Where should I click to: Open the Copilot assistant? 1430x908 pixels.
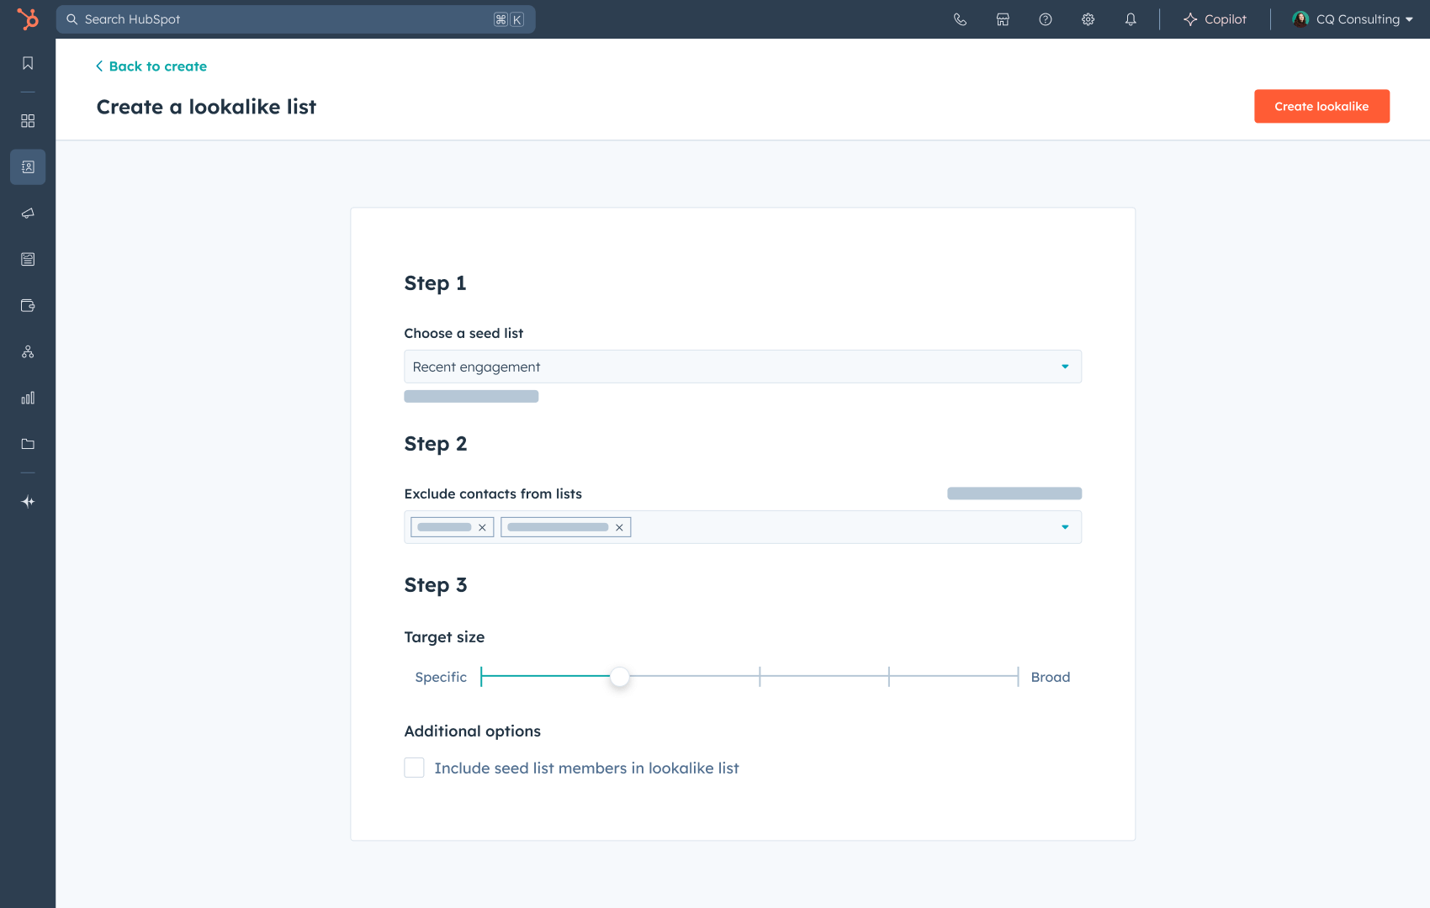tap(1215, 19)
